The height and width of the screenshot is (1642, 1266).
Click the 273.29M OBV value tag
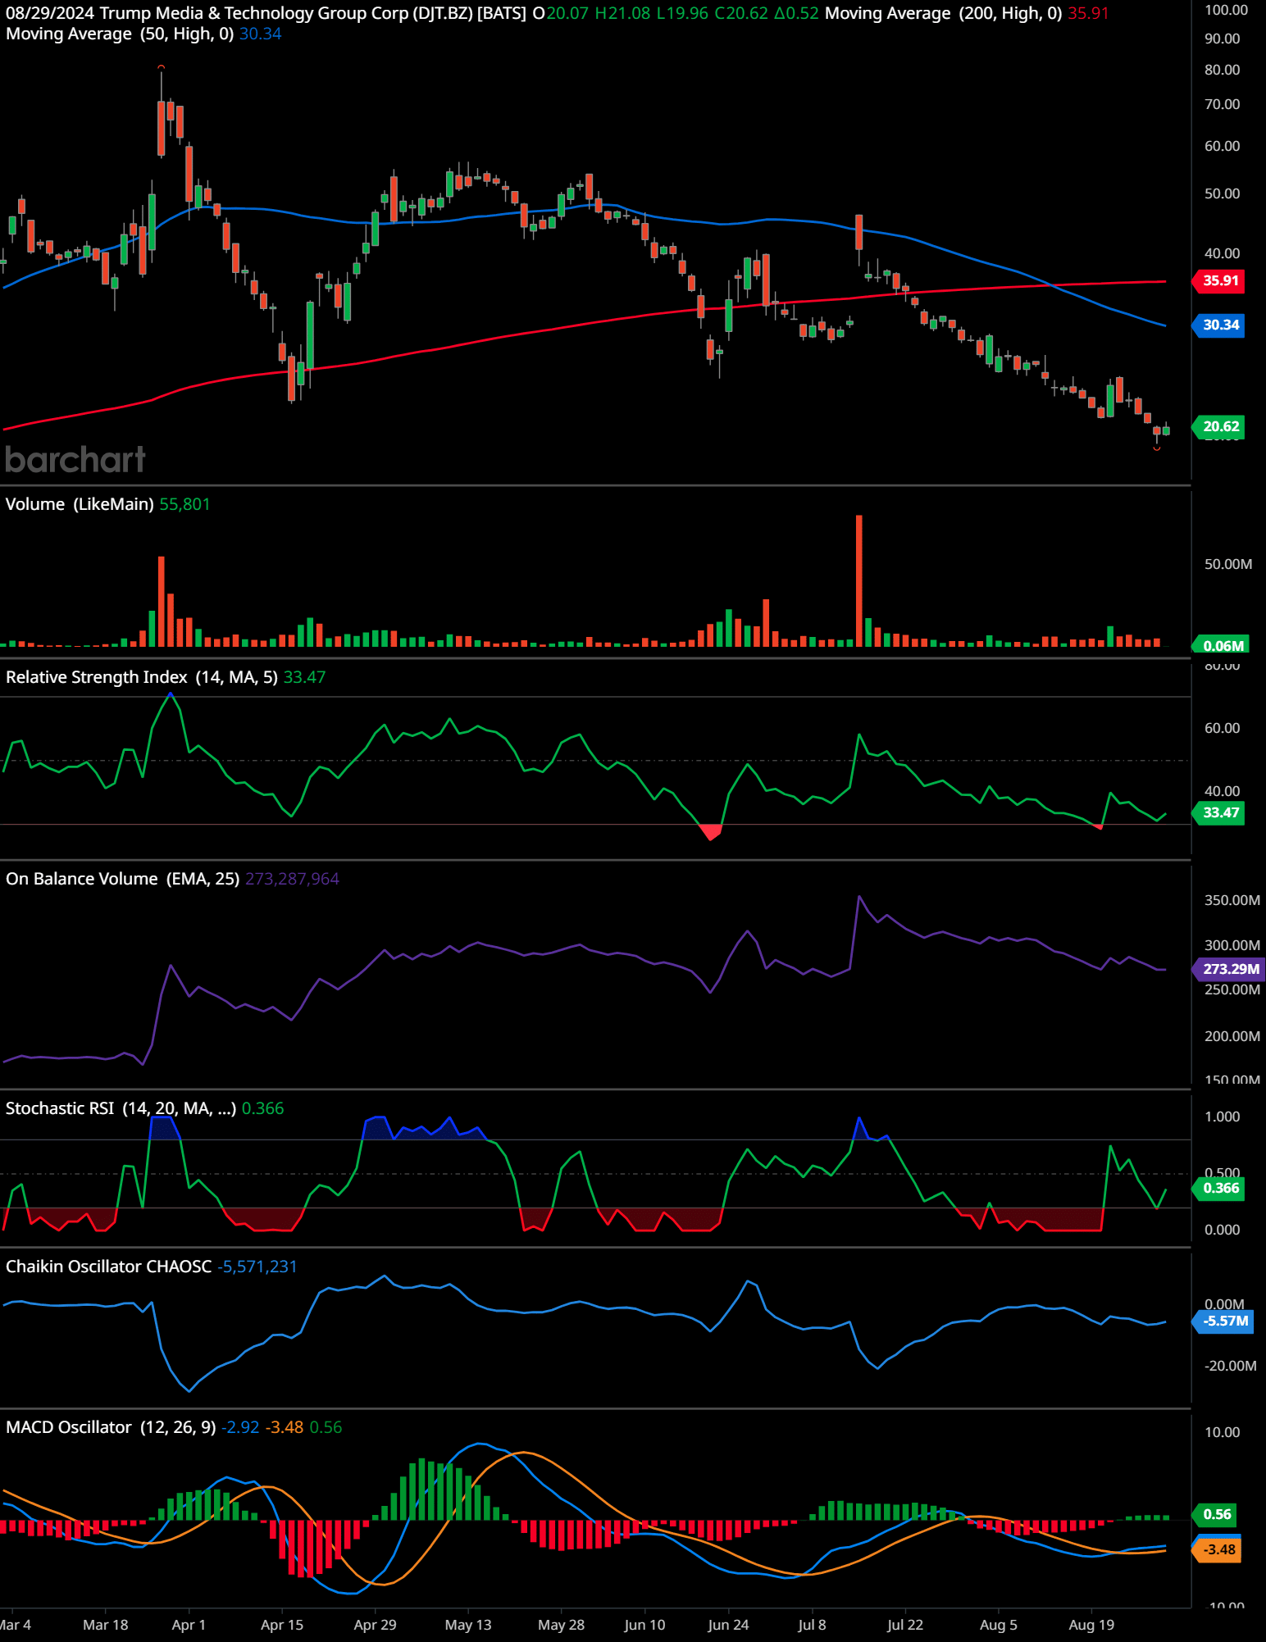click(x=1229, y=970)
